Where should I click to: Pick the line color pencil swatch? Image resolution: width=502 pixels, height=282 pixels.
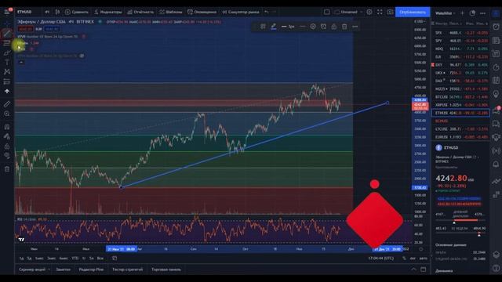point(274,27)
